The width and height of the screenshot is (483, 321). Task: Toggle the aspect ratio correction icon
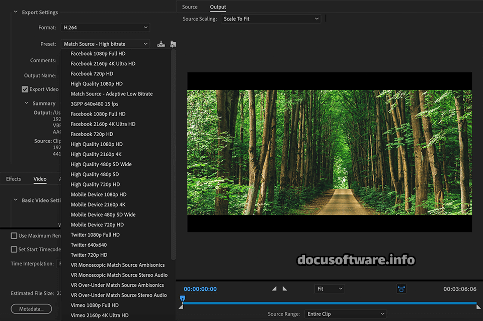tap(401, 289)
